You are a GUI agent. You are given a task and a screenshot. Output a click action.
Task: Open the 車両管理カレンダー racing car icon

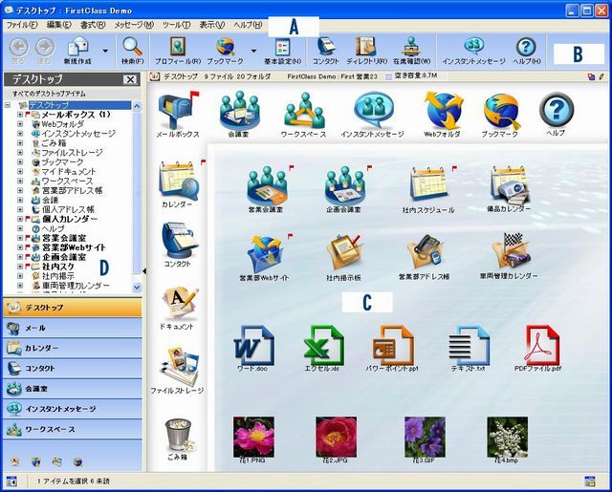coord(509,253)
